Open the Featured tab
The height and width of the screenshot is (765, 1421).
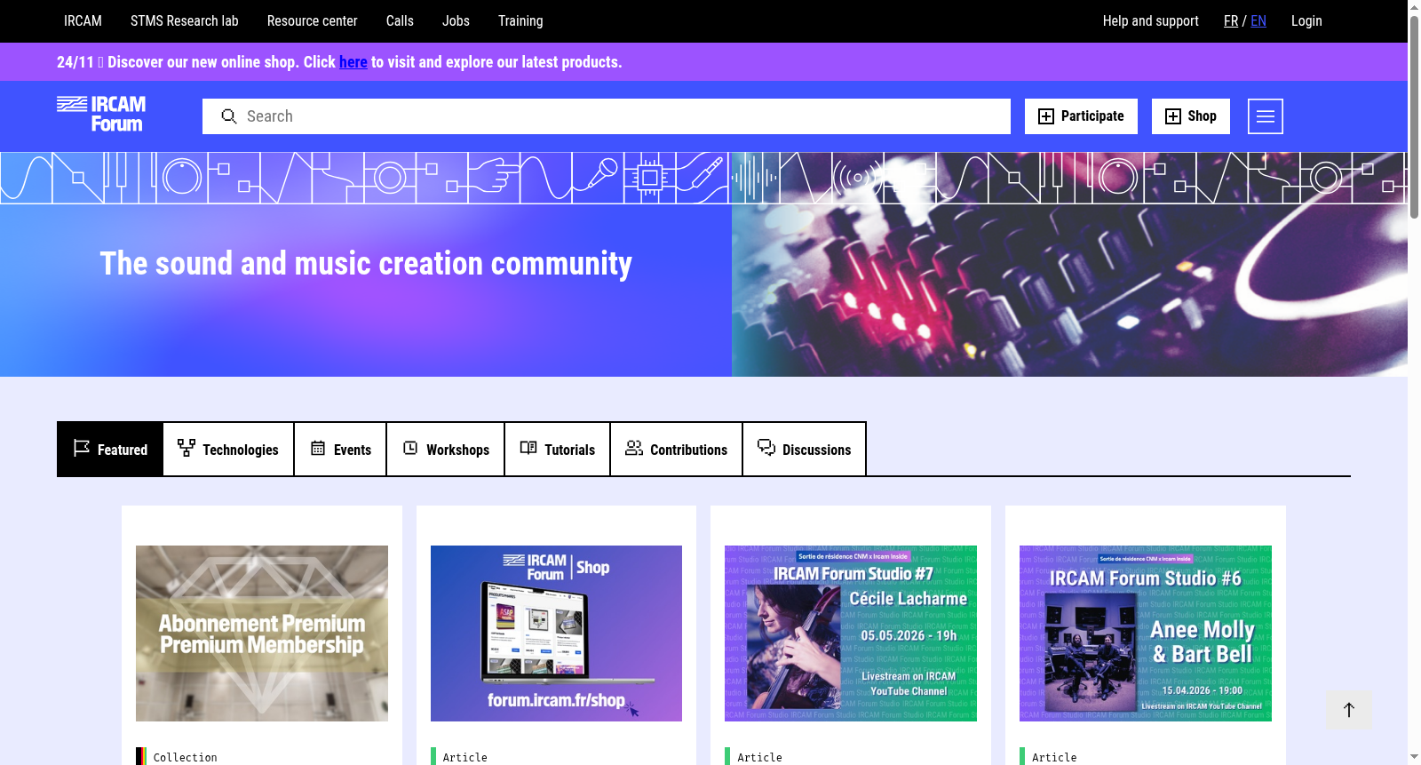110,450
